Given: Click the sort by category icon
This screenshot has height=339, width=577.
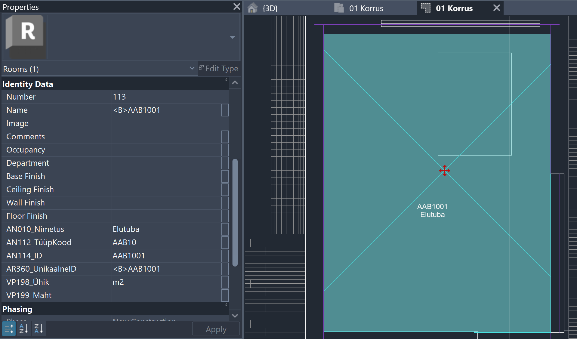Looking at the screenshot, I should point(9,329).
